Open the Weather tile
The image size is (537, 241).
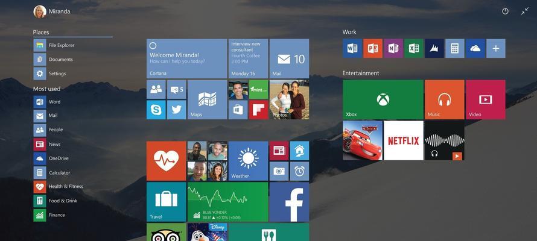249,161
